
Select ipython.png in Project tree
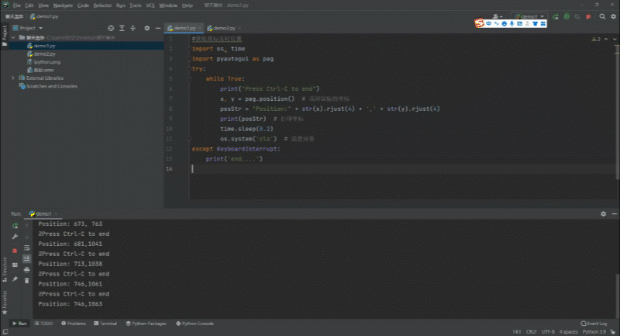(x=44, y=62)
